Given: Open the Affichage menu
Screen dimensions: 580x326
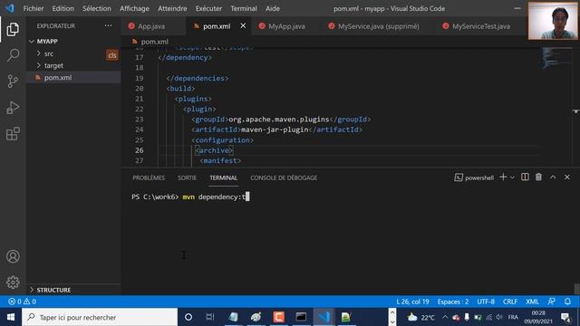Looking at the screenshot, I should [134, 8].
